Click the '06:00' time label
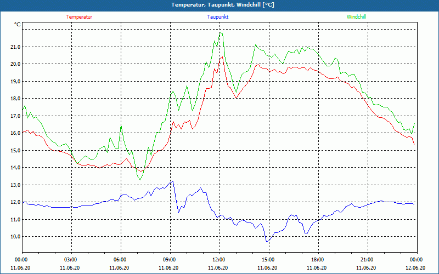The height and width of the screenshot is (274, 439). point(121,260)
